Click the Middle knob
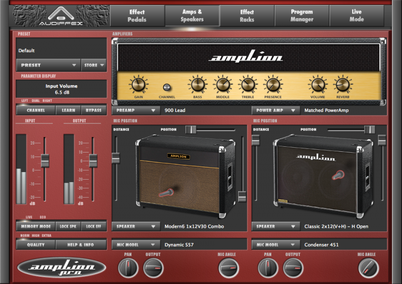The height and width of the screenshot is (284, 402). tap(223, 85)
